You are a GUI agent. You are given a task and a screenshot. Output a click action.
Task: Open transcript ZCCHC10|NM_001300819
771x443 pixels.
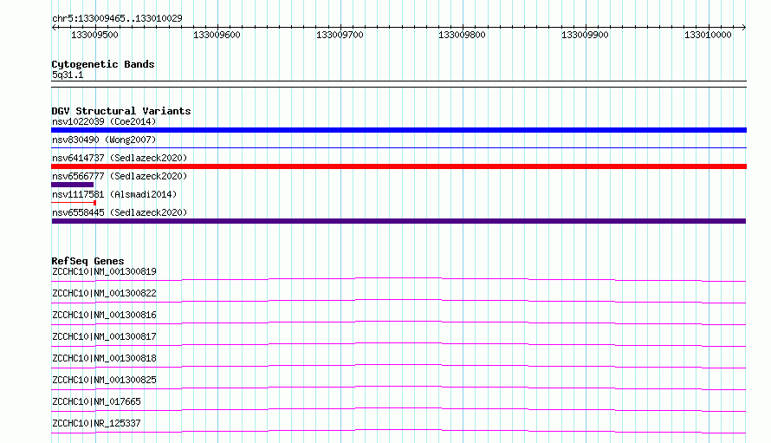(104, 271)
